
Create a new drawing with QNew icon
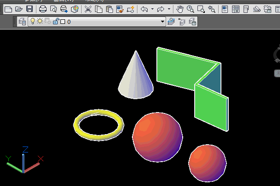(8, 9)
